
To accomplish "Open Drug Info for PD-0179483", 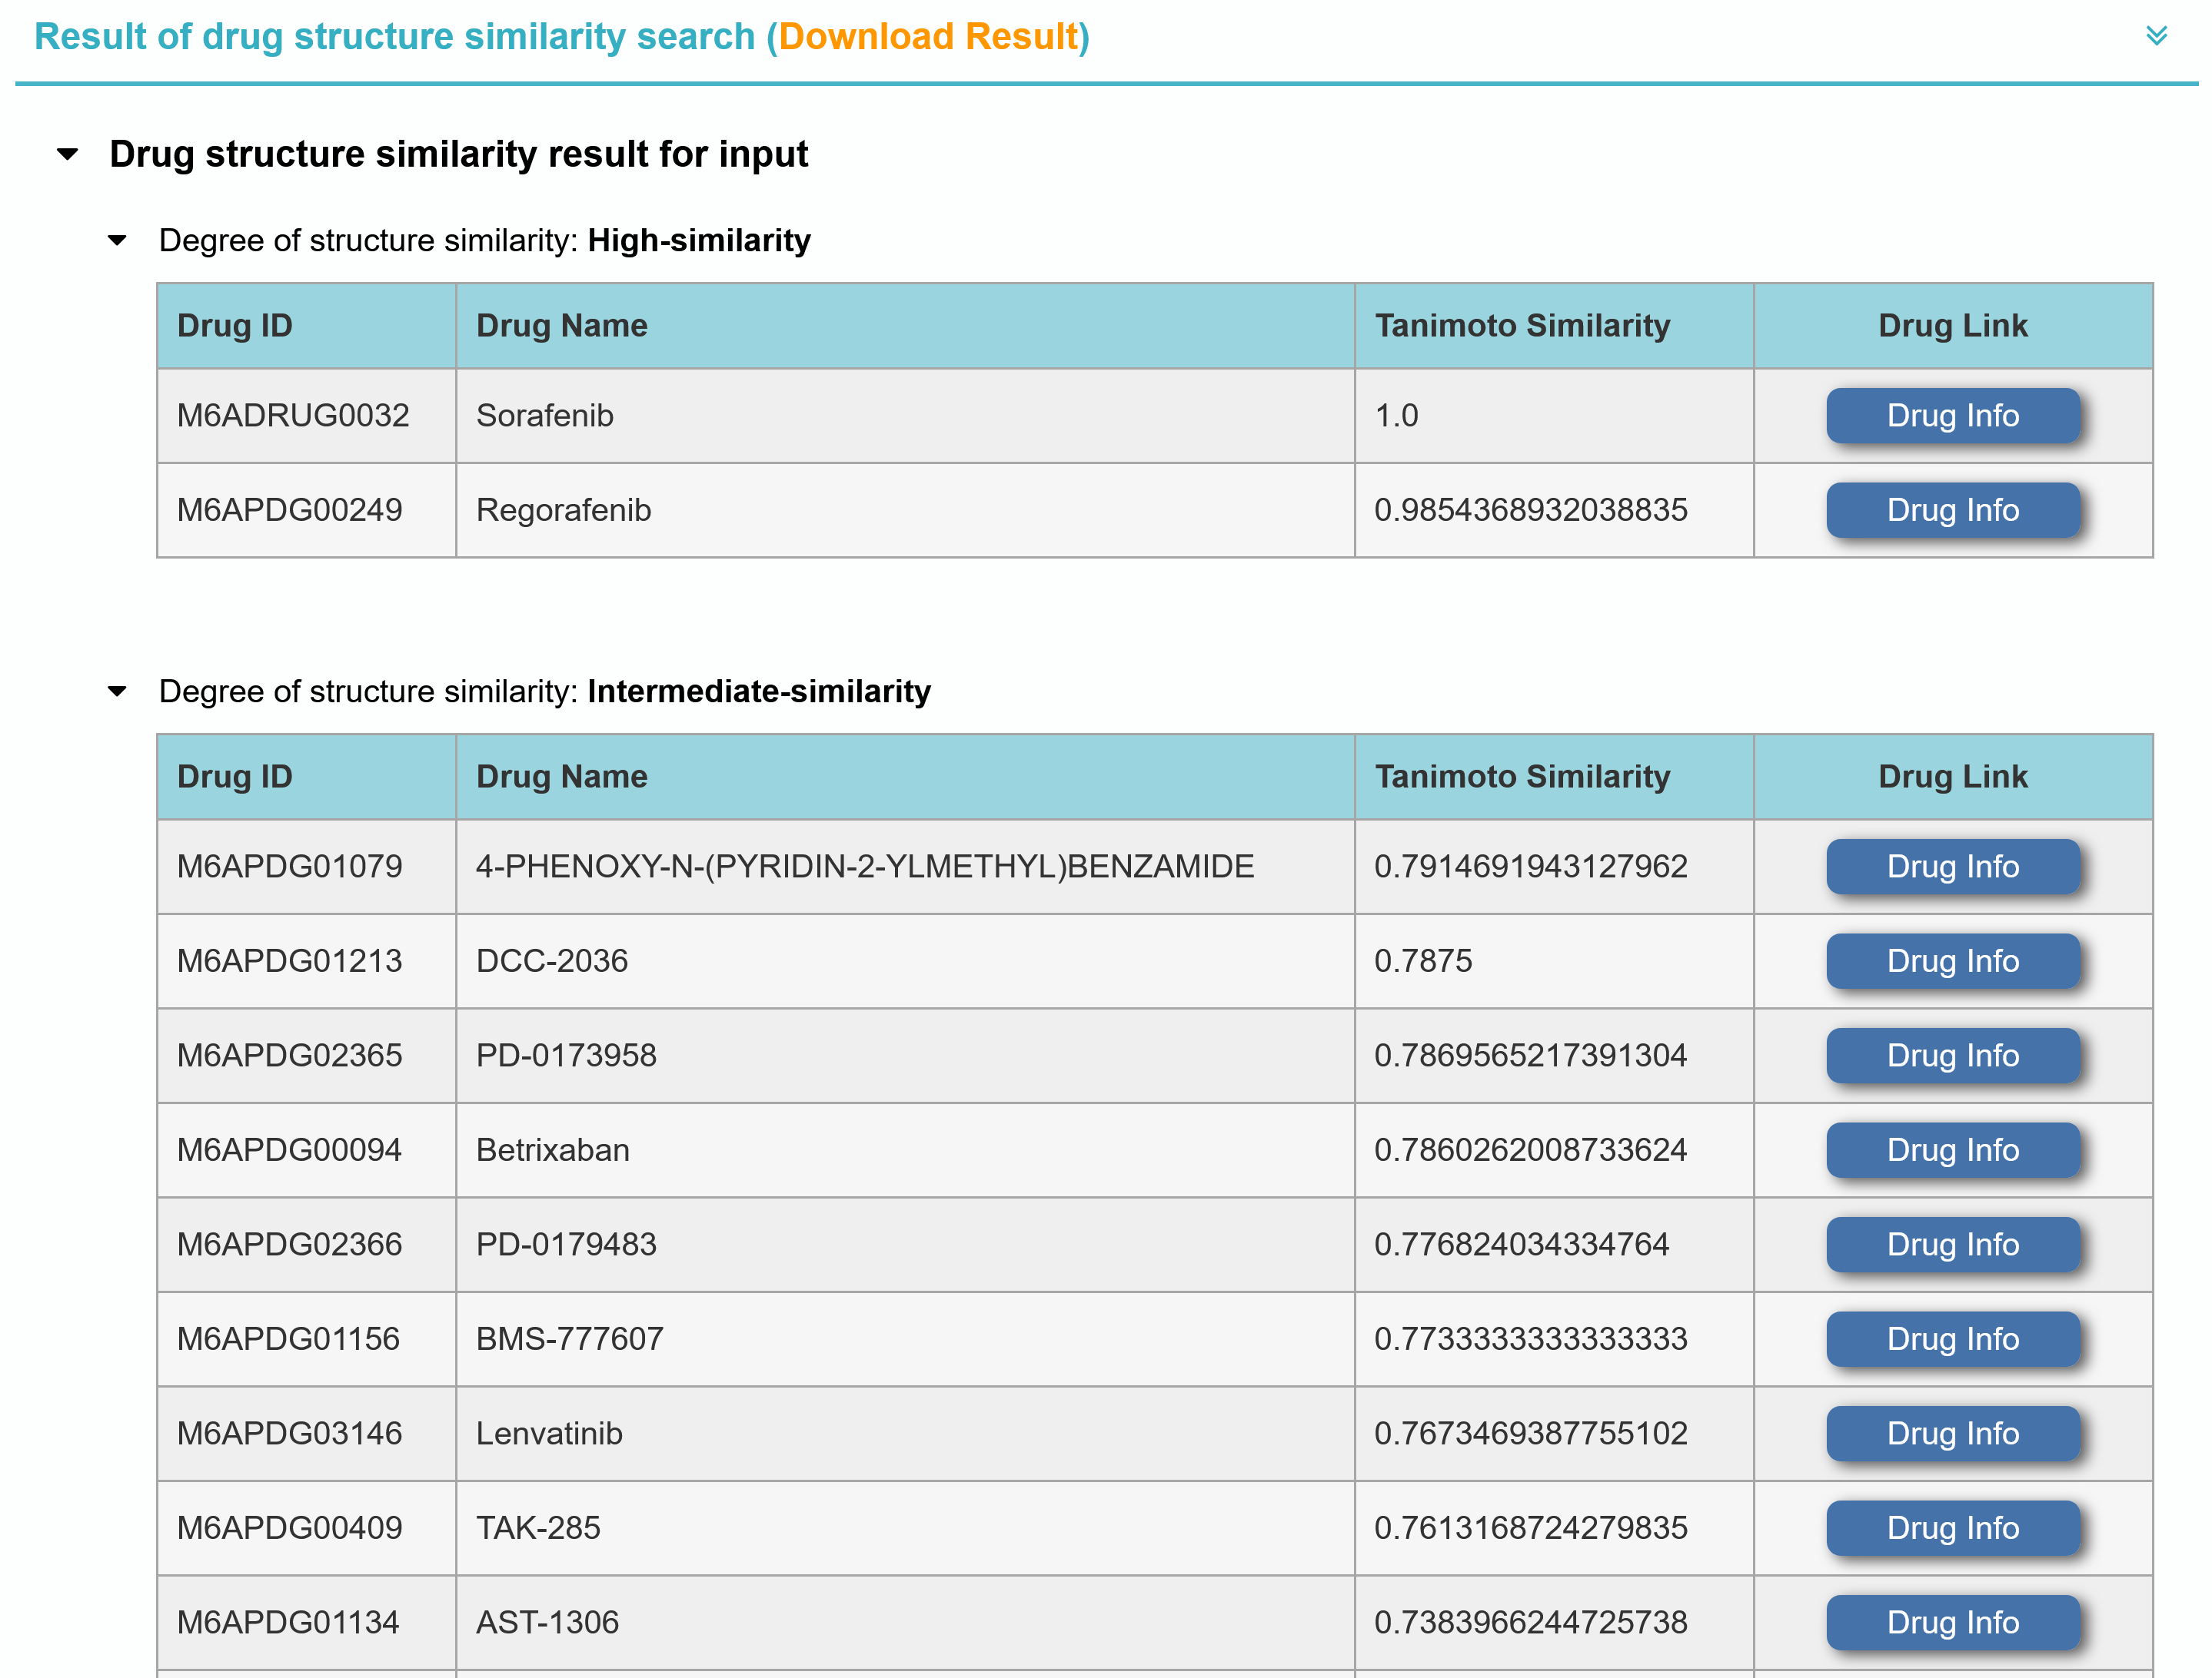I will (1951, 1244).
